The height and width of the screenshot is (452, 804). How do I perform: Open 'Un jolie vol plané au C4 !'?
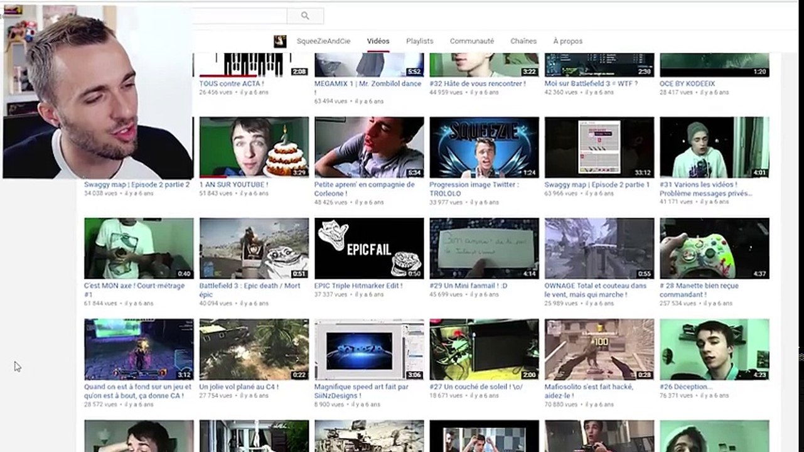coord(239,387)
